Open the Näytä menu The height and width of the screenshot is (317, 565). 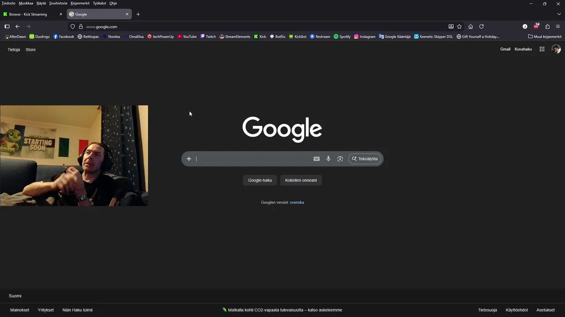[x=41, y=3]
